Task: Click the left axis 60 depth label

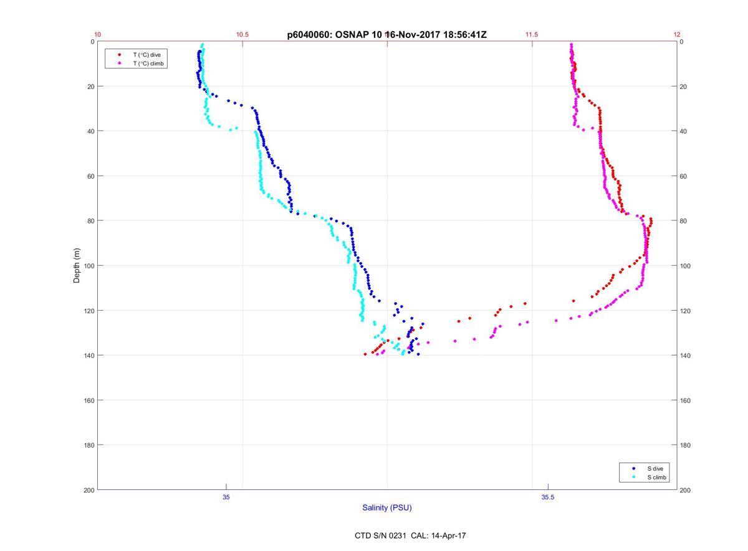Action: pyautogui.click(x=90, y=176)
